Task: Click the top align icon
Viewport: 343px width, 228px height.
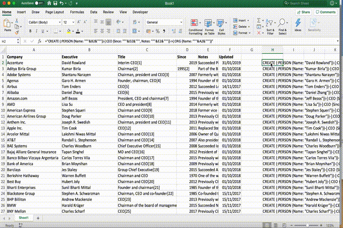Action: [x=96, y=22]
